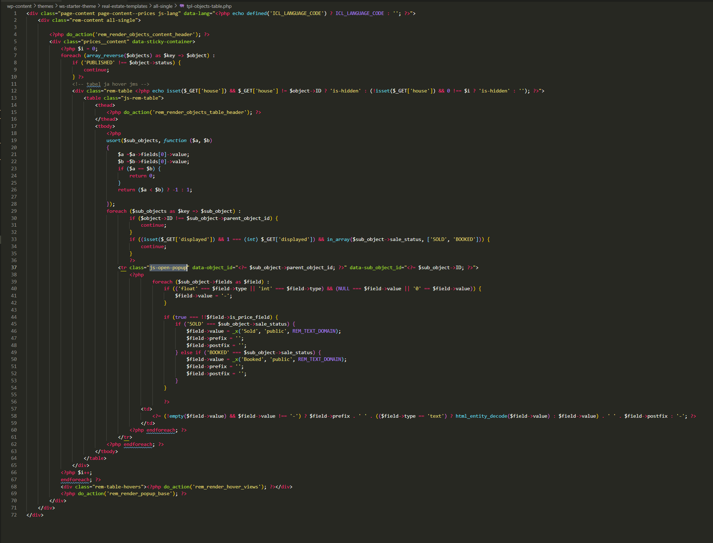The width and height of the screenshot is (713, 543).
Task: Click the js-rem-table class value
Action: pyautogui.click(x=142, y=98)
